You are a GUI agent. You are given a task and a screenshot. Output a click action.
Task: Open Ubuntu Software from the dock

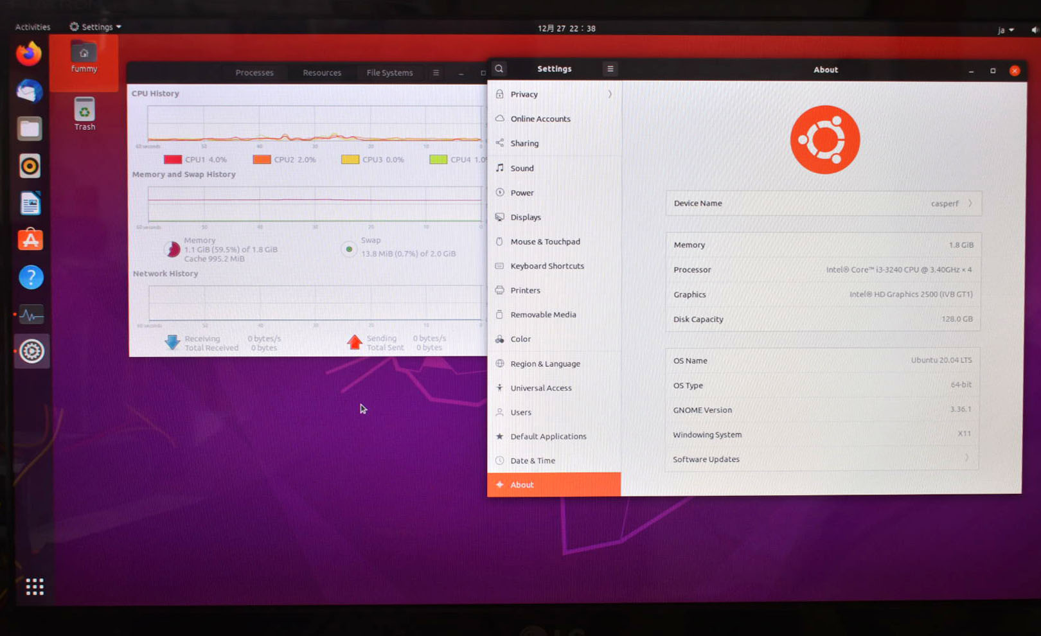tap(30, 240)
